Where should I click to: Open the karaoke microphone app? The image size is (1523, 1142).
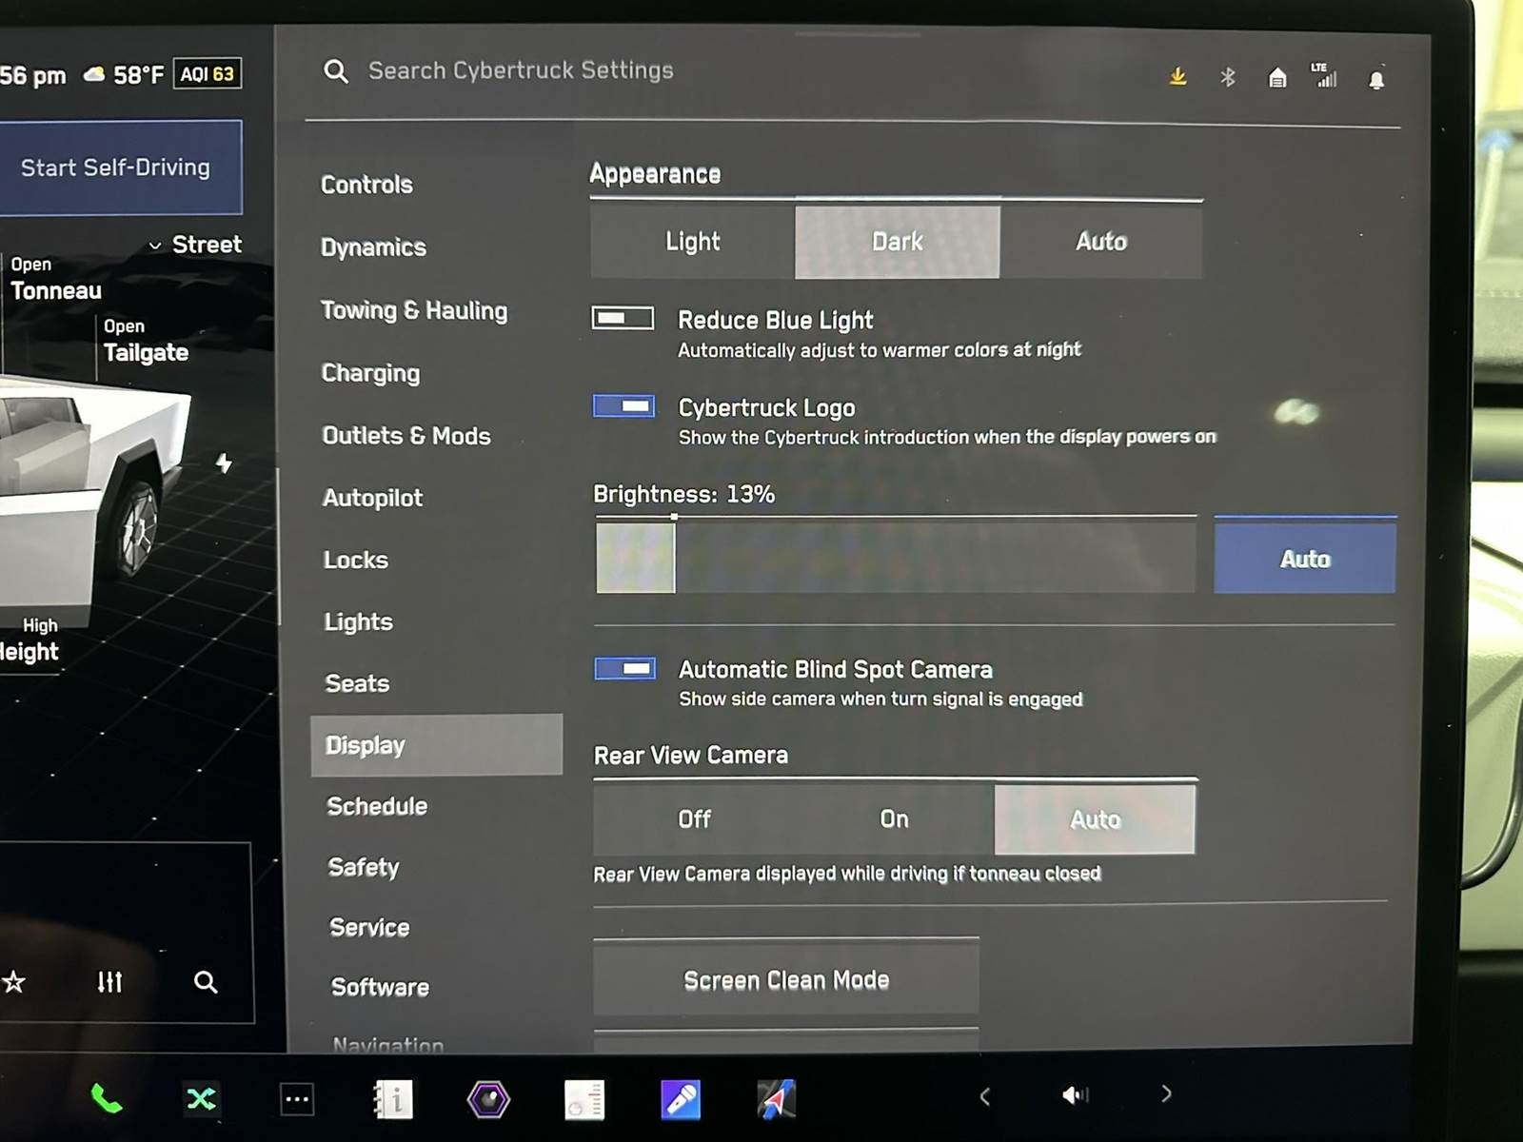(681, 1099)
